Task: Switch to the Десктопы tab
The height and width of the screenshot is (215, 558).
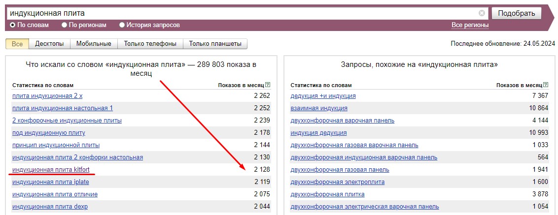Action: pos(49,44)
